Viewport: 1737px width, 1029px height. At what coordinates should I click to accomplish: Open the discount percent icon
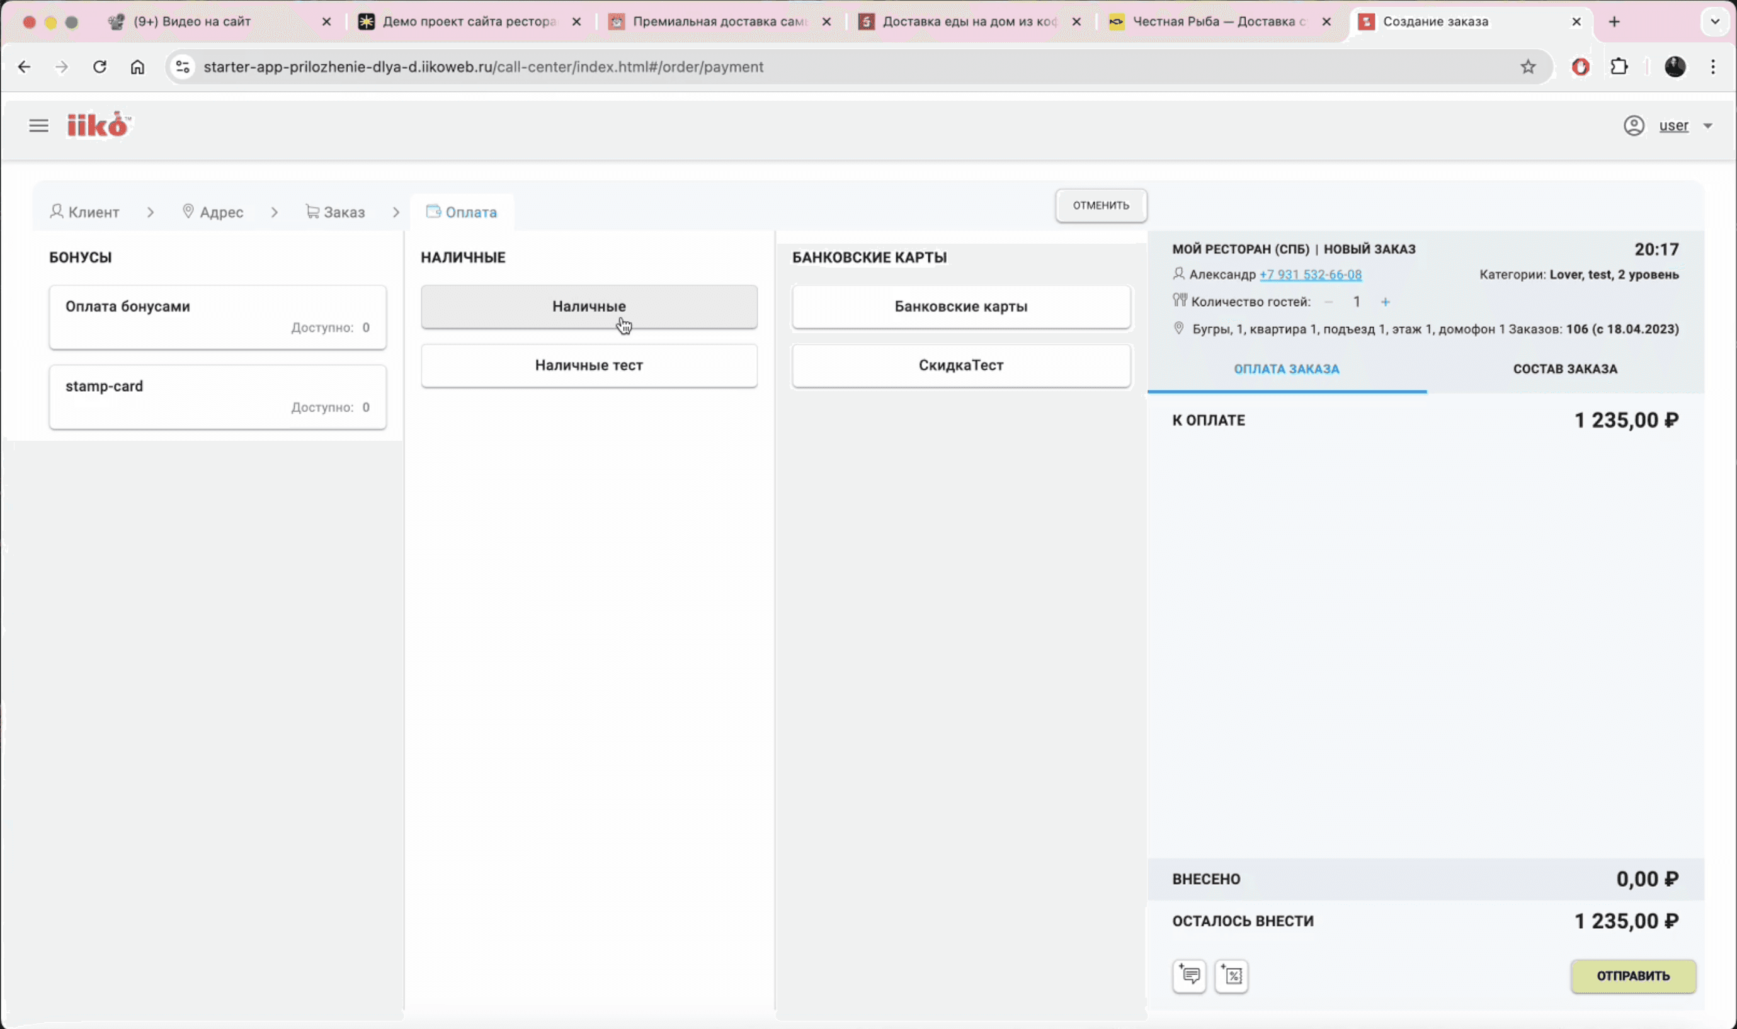coord(1231,975)
